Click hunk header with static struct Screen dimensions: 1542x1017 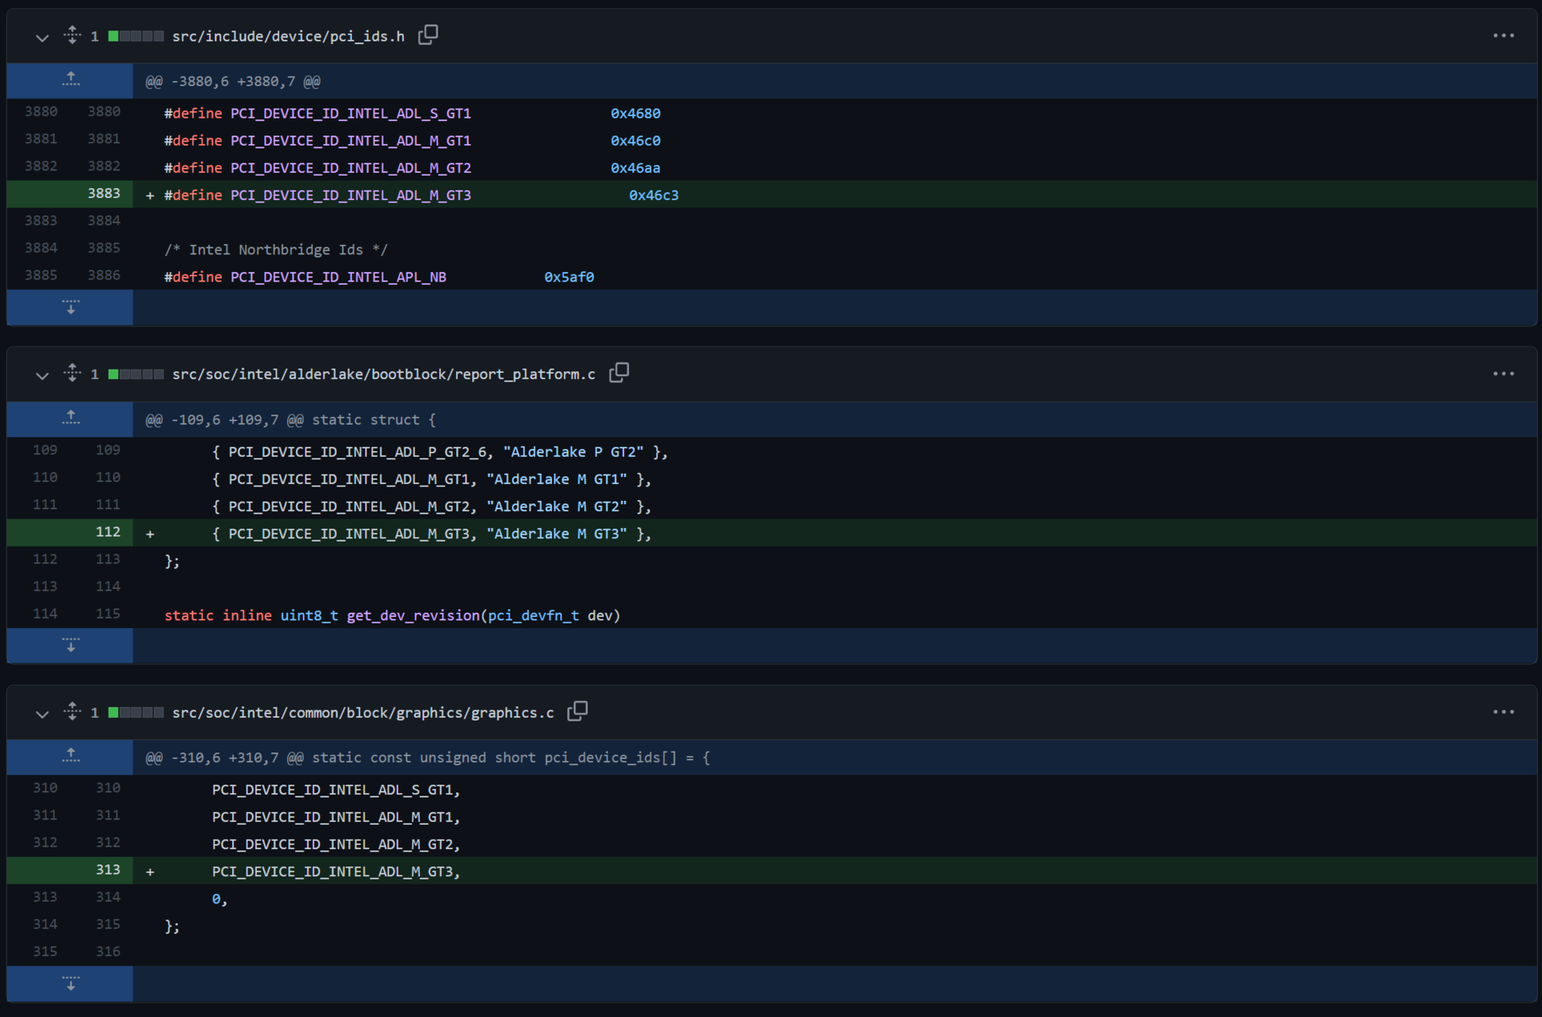point(290,420)
